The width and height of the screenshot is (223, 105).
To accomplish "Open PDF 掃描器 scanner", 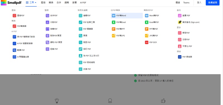I will (185, 57).
